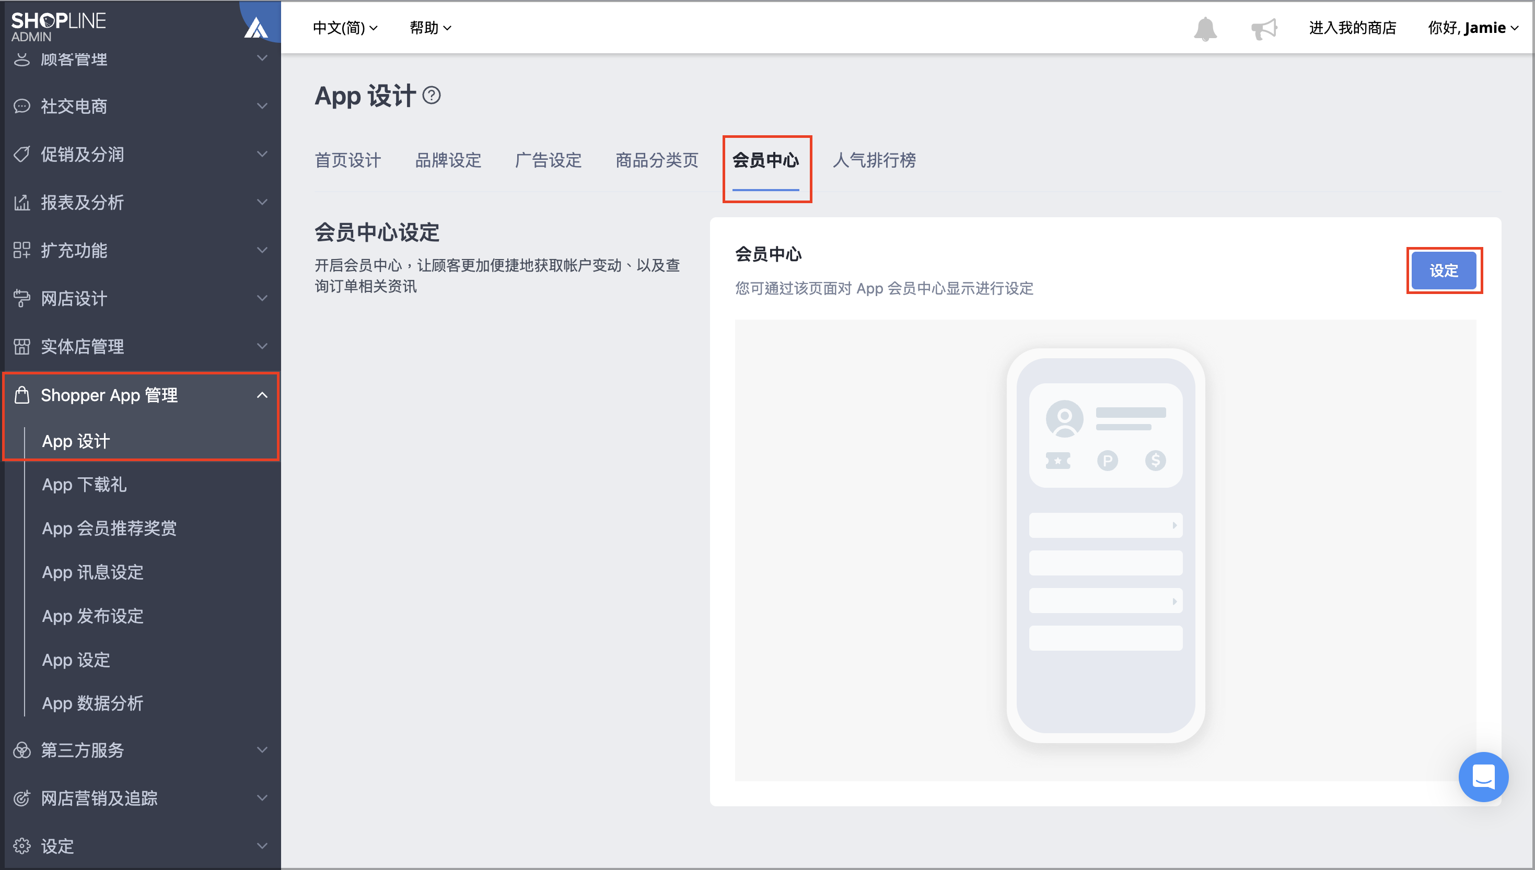Click the 会员中心设定 heading text
The width and height of the screenshot is (1535, 870).
click(x=377, y=232)
